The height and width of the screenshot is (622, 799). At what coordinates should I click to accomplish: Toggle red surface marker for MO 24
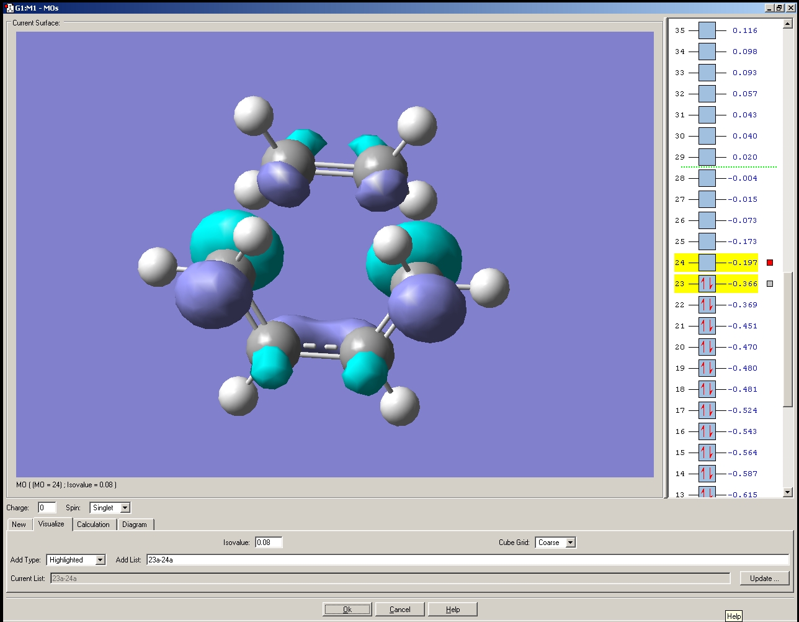pos(770,263)
